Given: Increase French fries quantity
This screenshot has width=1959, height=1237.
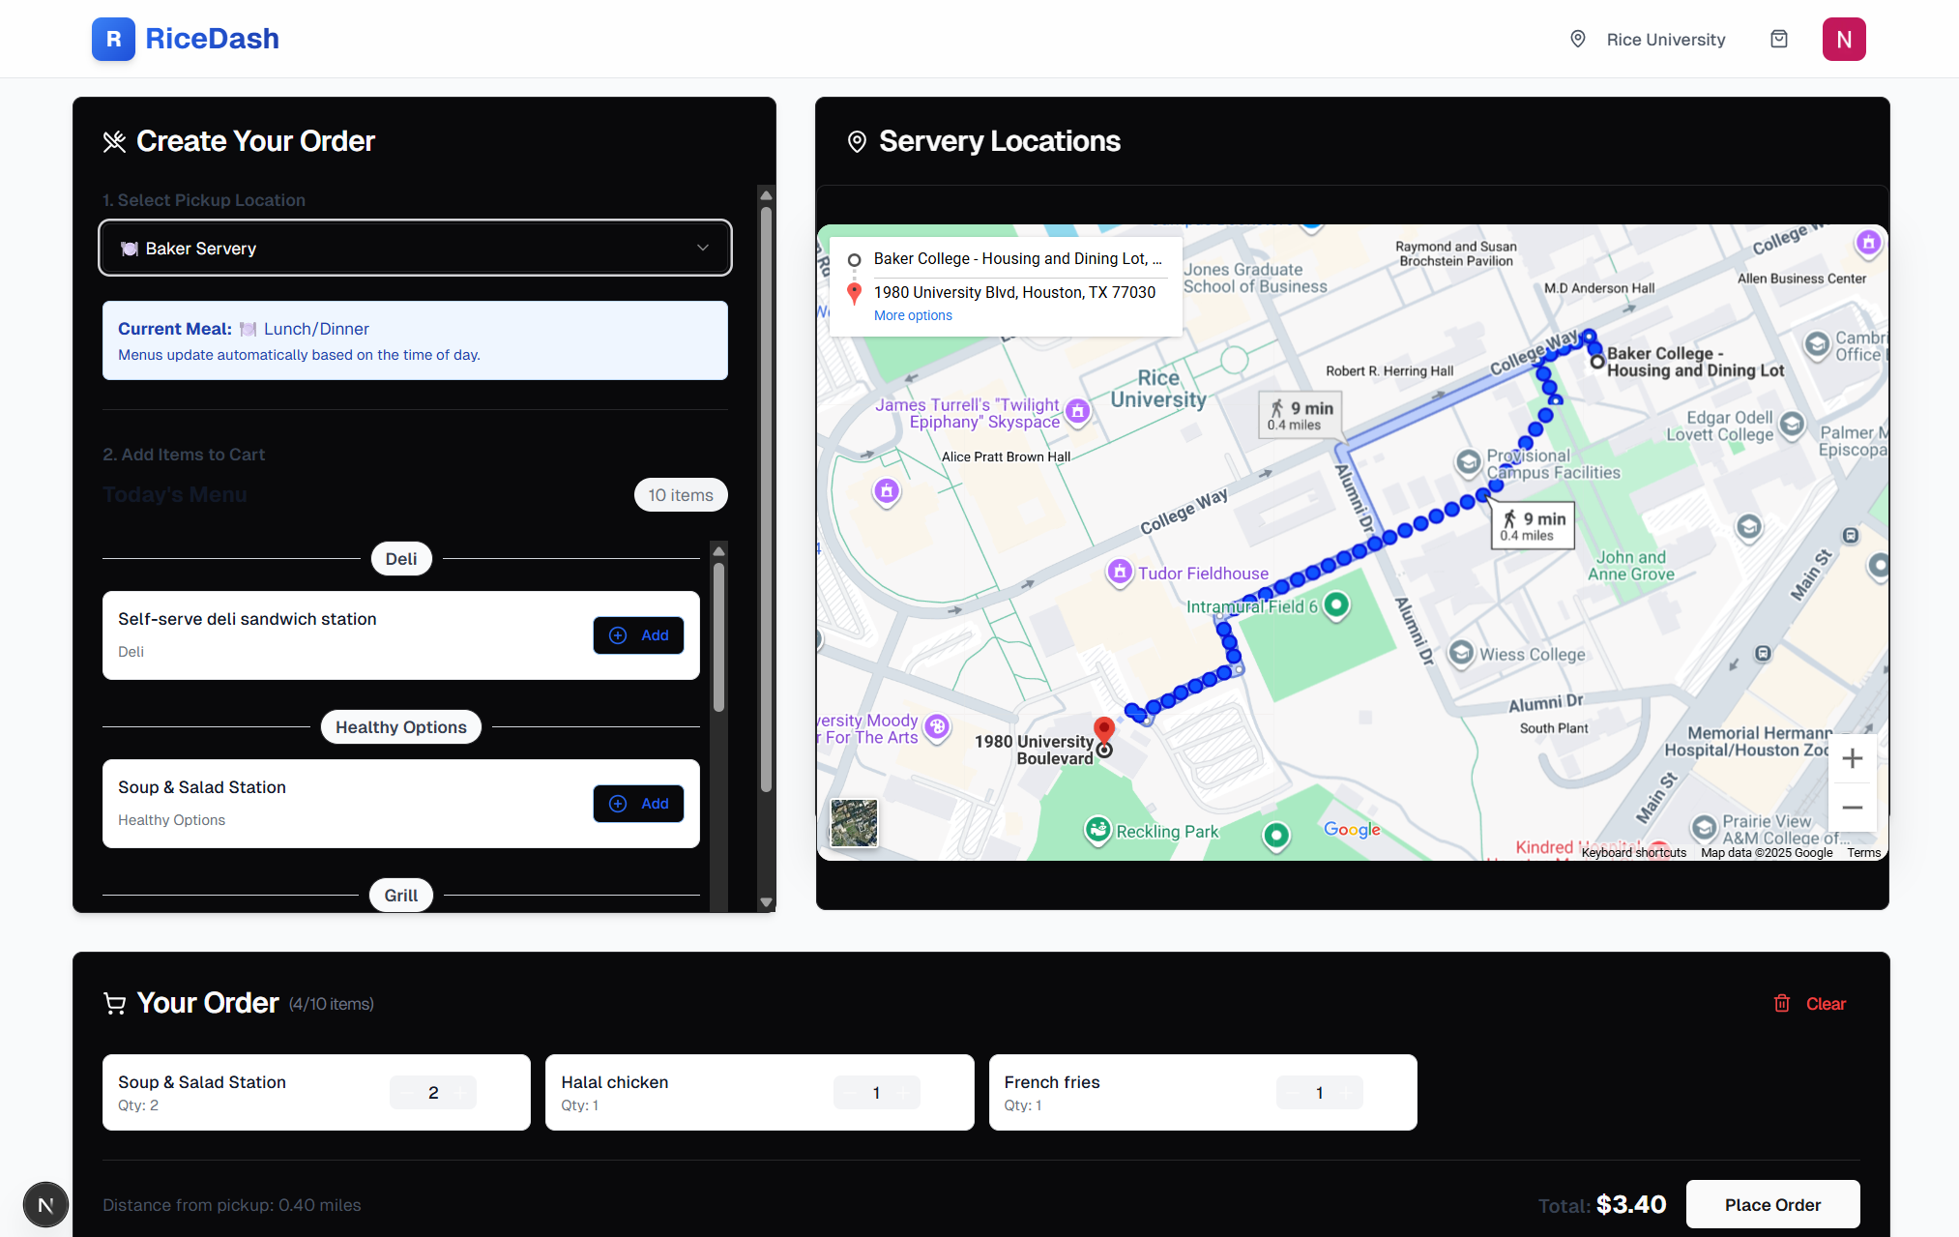Looking at the screenshot, I should click(x=1345, y=1093).
